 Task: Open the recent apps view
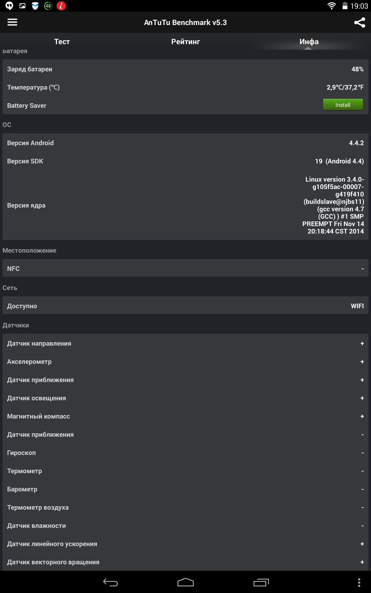click(261, 582)
